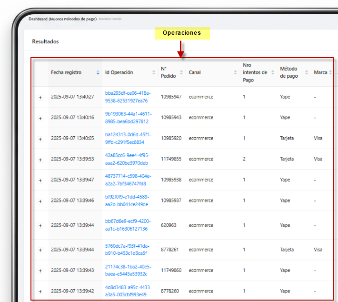This screenshot has height=302, width=338.
Task: Expand row with pedido 10985920
Action: 40,139
